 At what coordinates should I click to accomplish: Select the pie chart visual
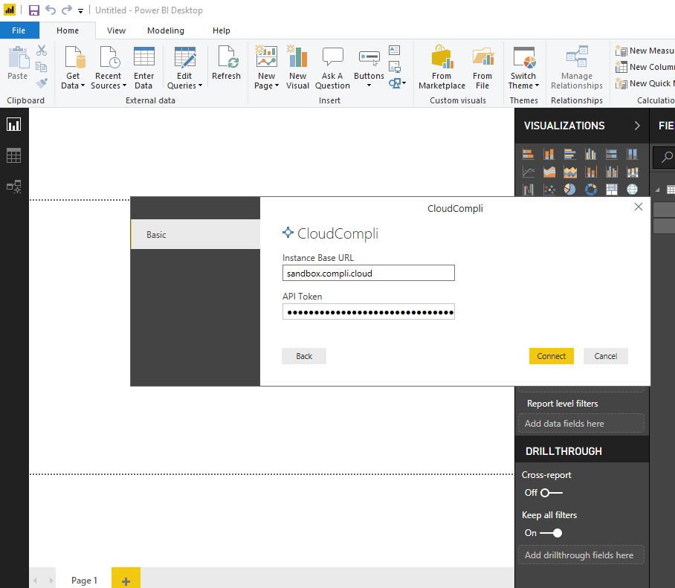click(570, 190)
